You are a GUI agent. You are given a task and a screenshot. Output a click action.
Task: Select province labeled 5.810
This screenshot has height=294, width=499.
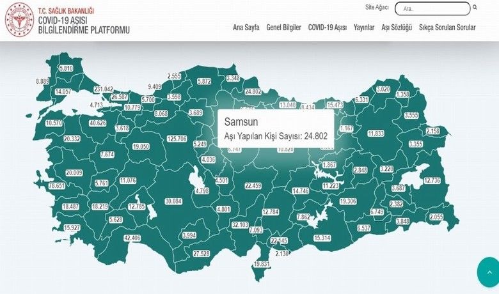click(66, 68)
